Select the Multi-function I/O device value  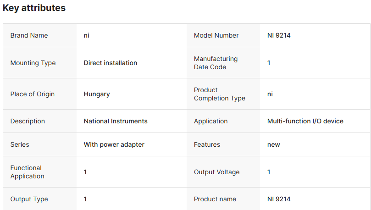(x=305, y=121)
